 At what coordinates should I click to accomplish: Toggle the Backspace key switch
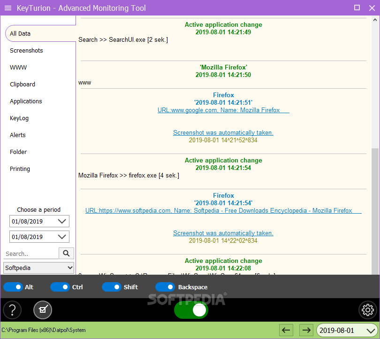(165, 287)
